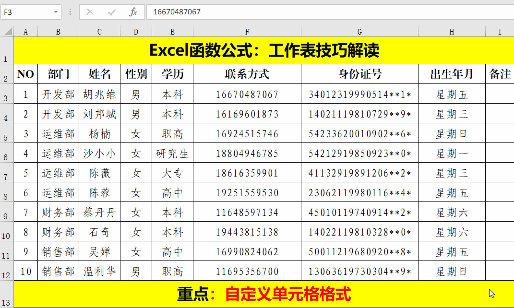Select row 3 header
514x308 pixels.
click(7, 94)
